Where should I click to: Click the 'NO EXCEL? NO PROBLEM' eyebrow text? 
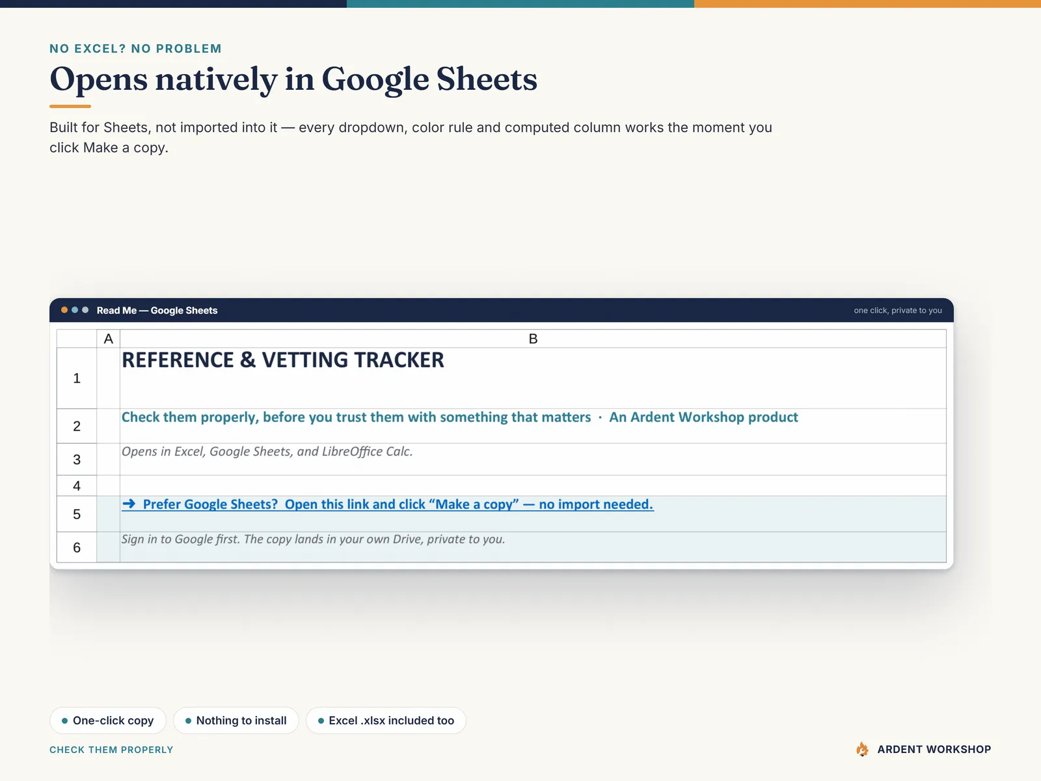point(135,49)
